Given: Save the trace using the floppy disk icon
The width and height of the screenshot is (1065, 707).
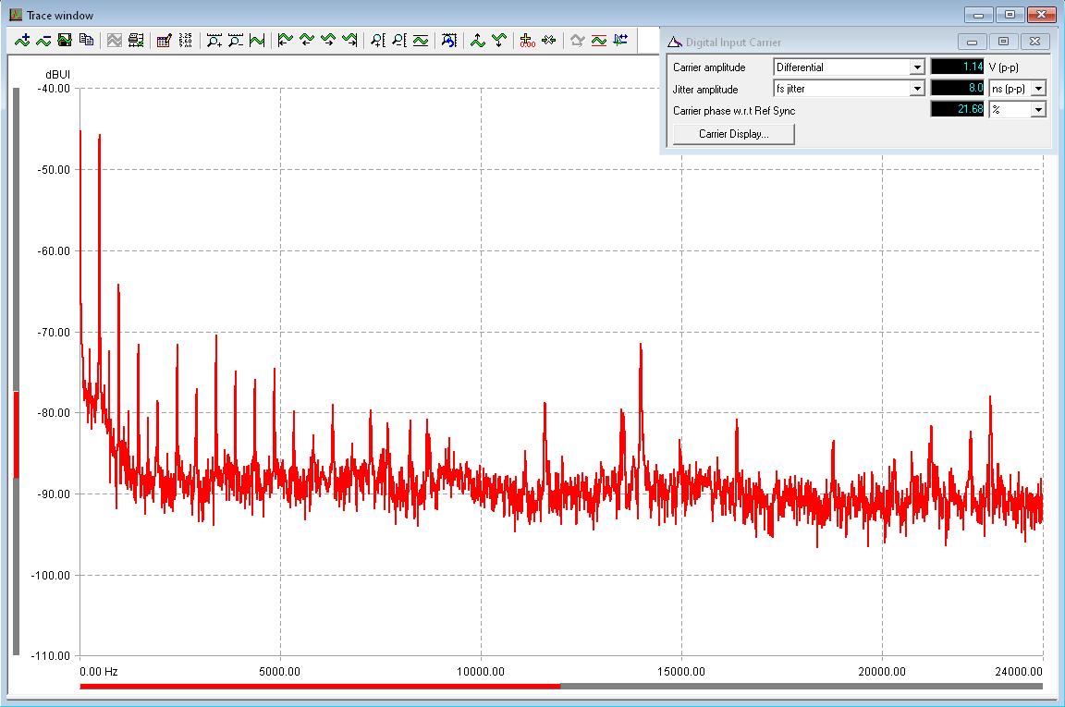Looking at the screenshot, I should coord(65,40).
